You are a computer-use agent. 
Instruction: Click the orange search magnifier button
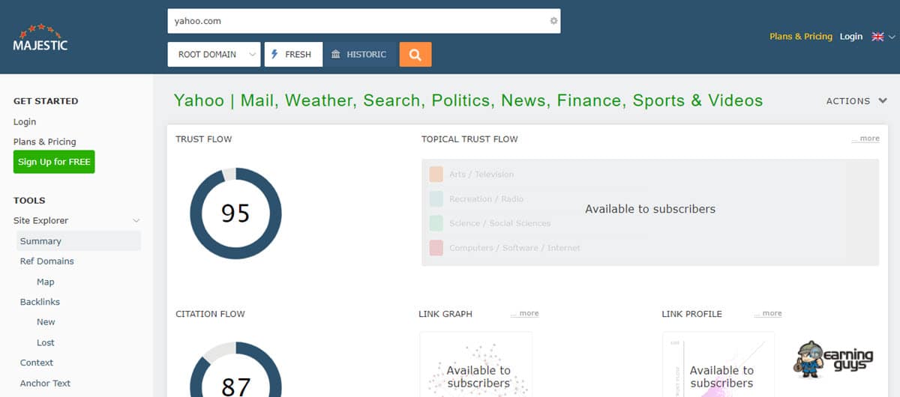[415, 54]
